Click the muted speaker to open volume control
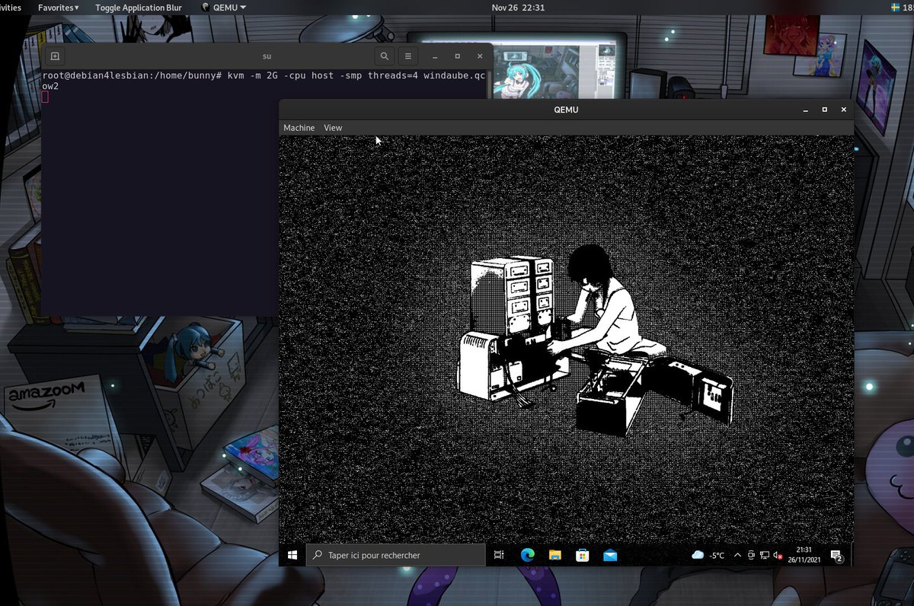This screenshot has width=914, height=606. coord(777,555)
